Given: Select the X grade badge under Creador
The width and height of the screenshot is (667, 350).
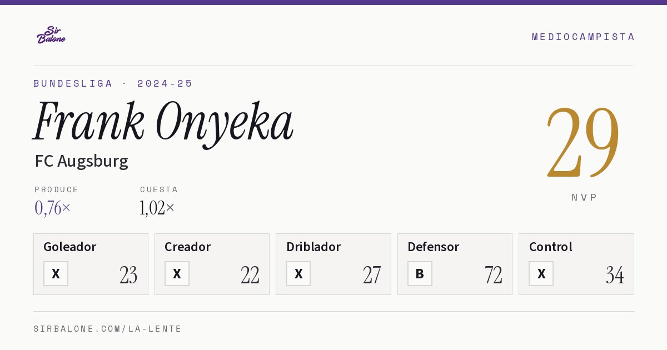Looking at the screenshot, I should (177, 274).
